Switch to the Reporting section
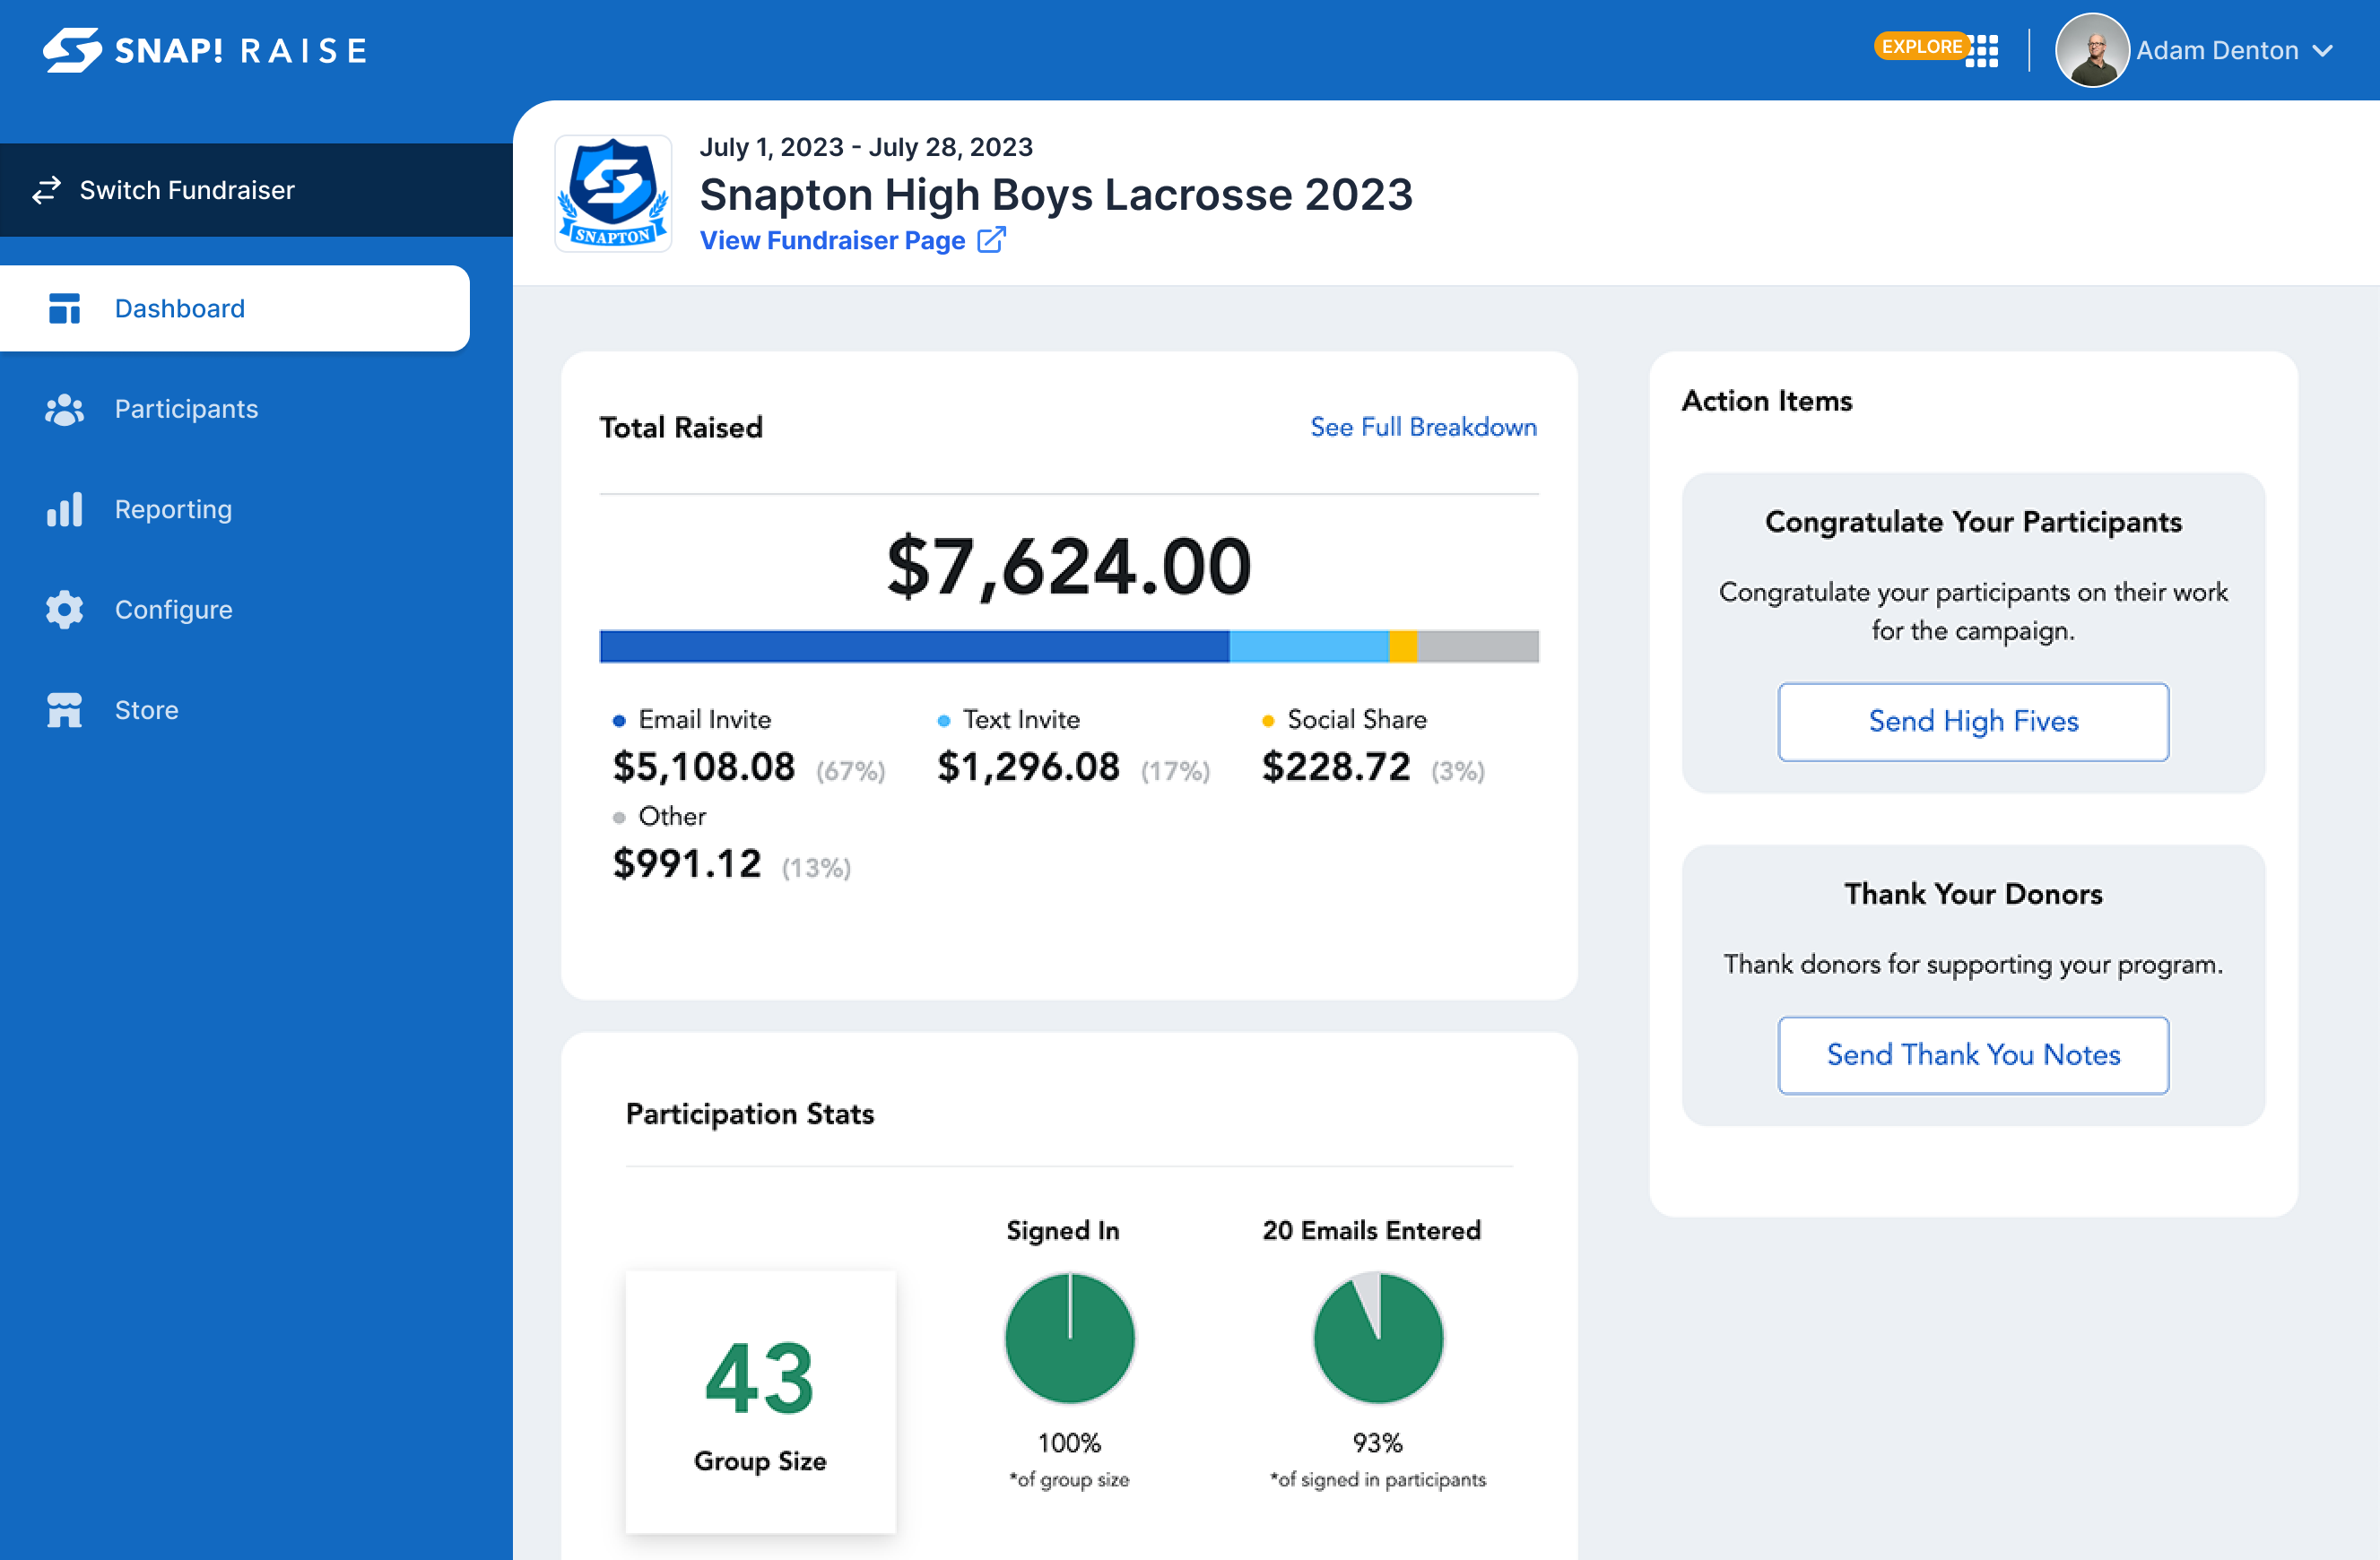This screenshot has width=2380, height=1560. (172, 509)
